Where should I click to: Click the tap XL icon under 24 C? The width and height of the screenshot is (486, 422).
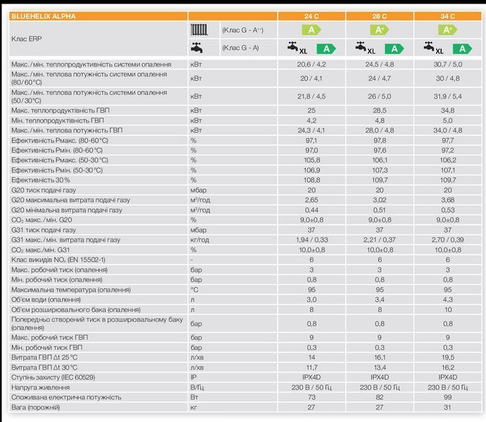[x=297, y=48]
